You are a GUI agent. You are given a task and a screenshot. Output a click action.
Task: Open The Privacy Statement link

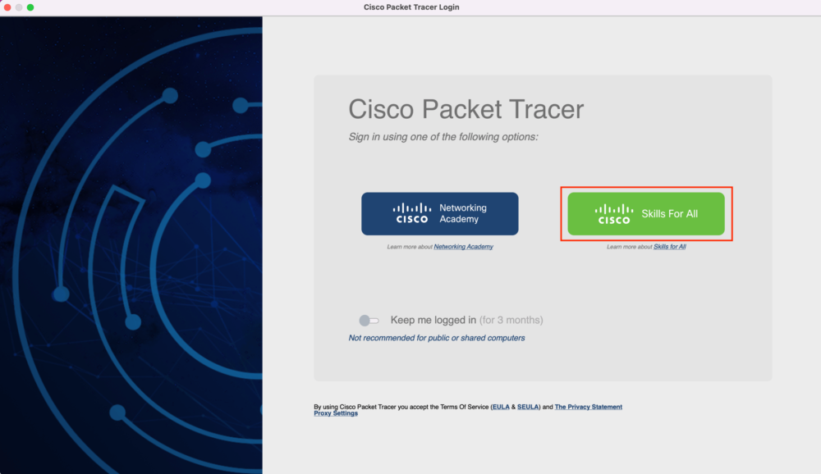coord(588,407)
